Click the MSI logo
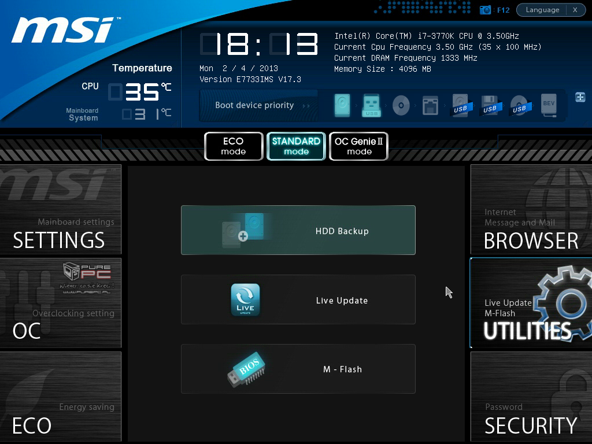The width and height of the screenshot is (592, 444). coord(66,29)
